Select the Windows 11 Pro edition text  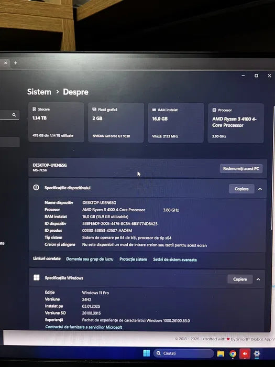click(x=95, y=293)
